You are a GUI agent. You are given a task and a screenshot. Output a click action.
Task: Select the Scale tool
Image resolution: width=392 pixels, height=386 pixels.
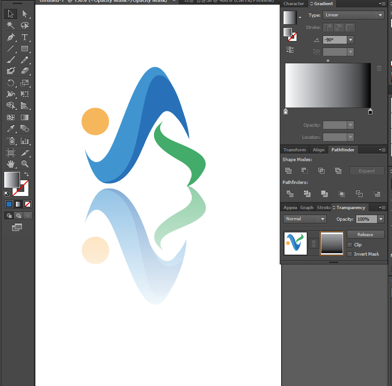pos(25,83)
